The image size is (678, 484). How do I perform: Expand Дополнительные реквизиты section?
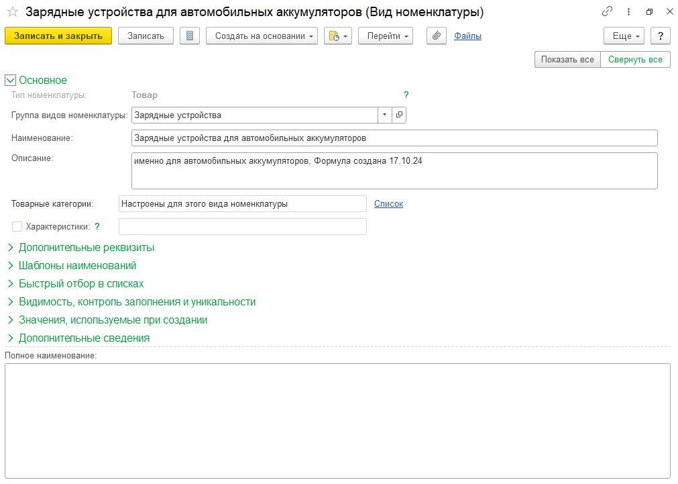pos(87,248)
